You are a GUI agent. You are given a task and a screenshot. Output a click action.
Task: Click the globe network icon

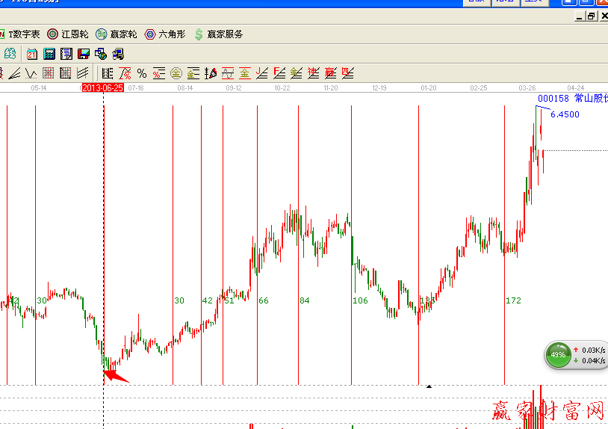(100, 54)
